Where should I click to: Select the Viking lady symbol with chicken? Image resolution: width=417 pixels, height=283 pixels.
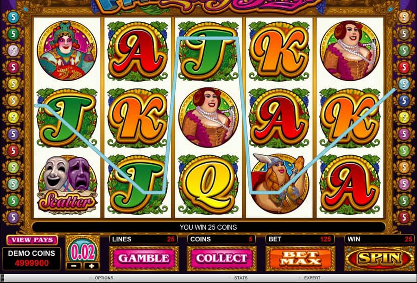click(x=279, y=184)
